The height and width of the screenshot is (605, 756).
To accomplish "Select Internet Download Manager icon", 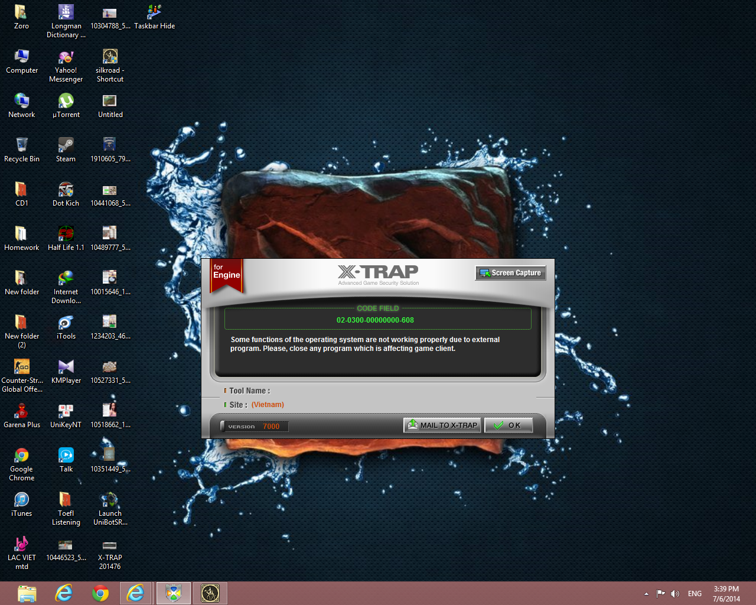I will point(66,287).
